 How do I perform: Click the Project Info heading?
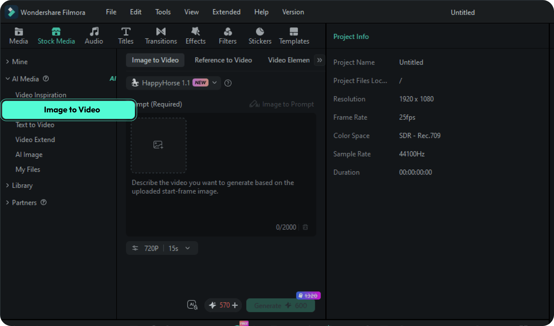click(x=351, y=36)
